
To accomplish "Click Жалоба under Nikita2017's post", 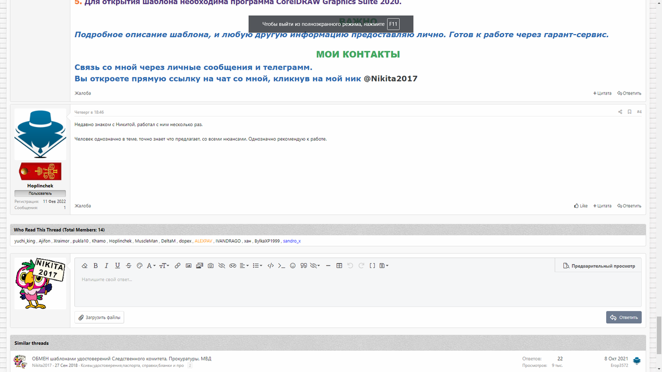I will [83, 93].
